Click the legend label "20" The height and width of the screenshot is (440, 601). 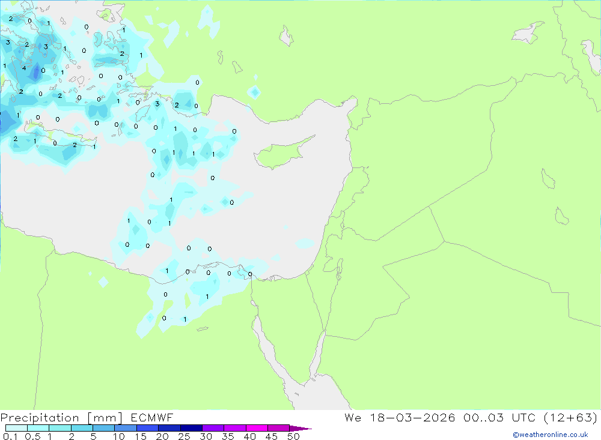tap(162, 436)
